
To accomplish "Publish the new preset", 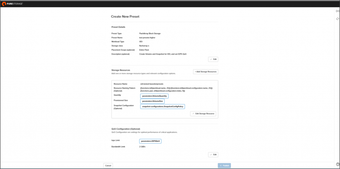I will [224, 166].
